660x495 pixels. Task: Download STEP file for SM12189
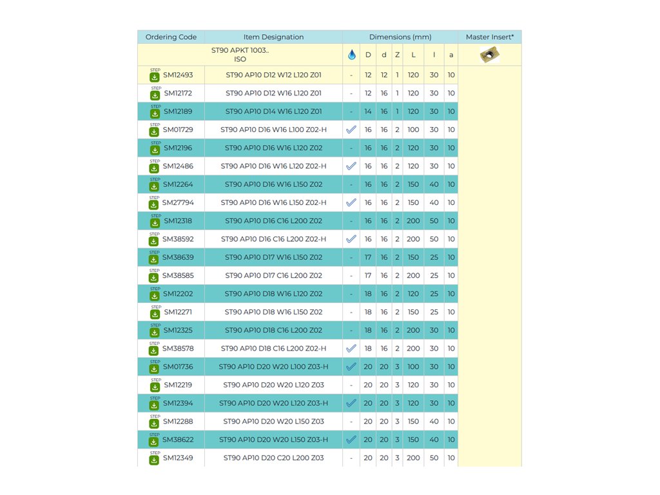tap(155, 112)
